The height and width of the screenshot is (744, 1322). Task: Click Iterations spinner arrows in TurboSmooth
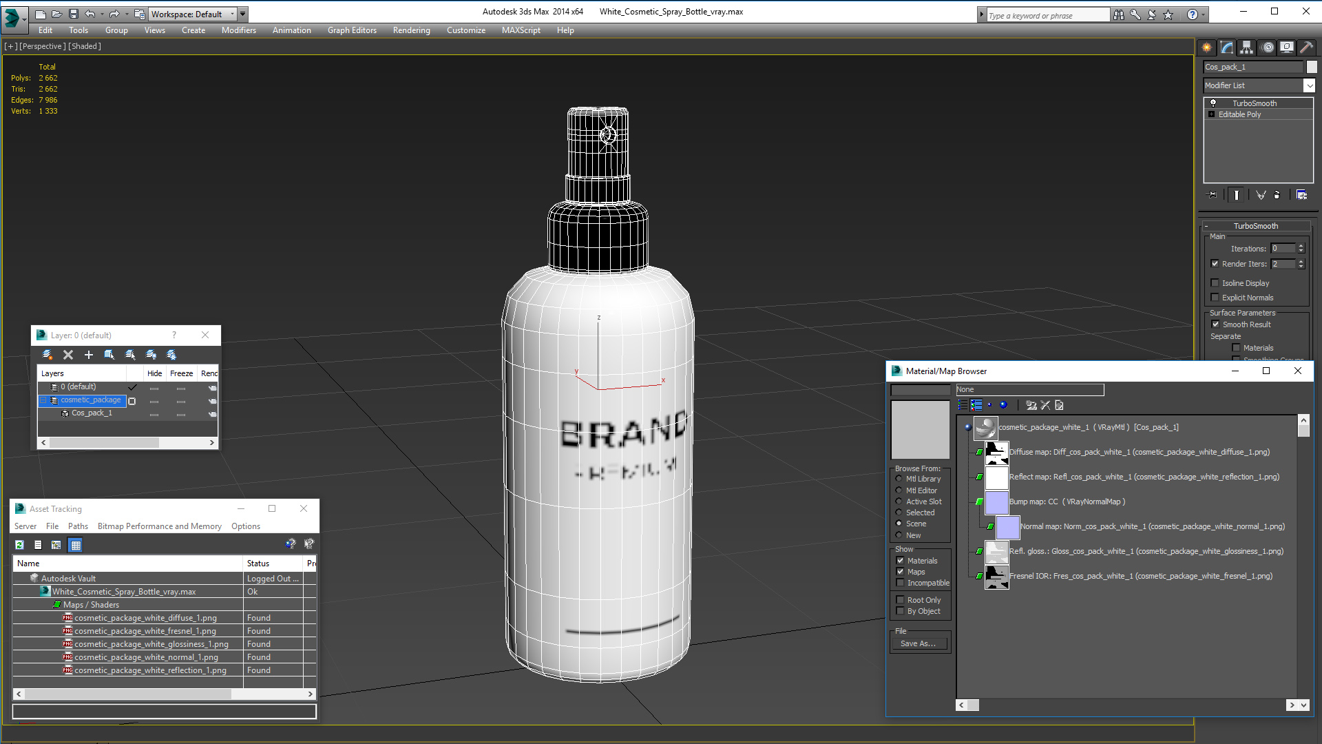1301,249
